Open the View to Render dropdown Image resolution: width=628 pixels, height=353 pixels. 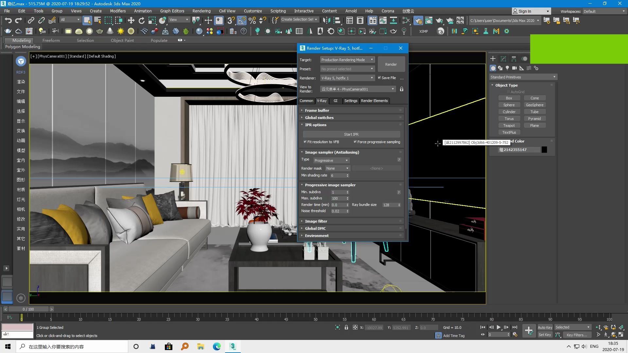[x=358, y=89]
